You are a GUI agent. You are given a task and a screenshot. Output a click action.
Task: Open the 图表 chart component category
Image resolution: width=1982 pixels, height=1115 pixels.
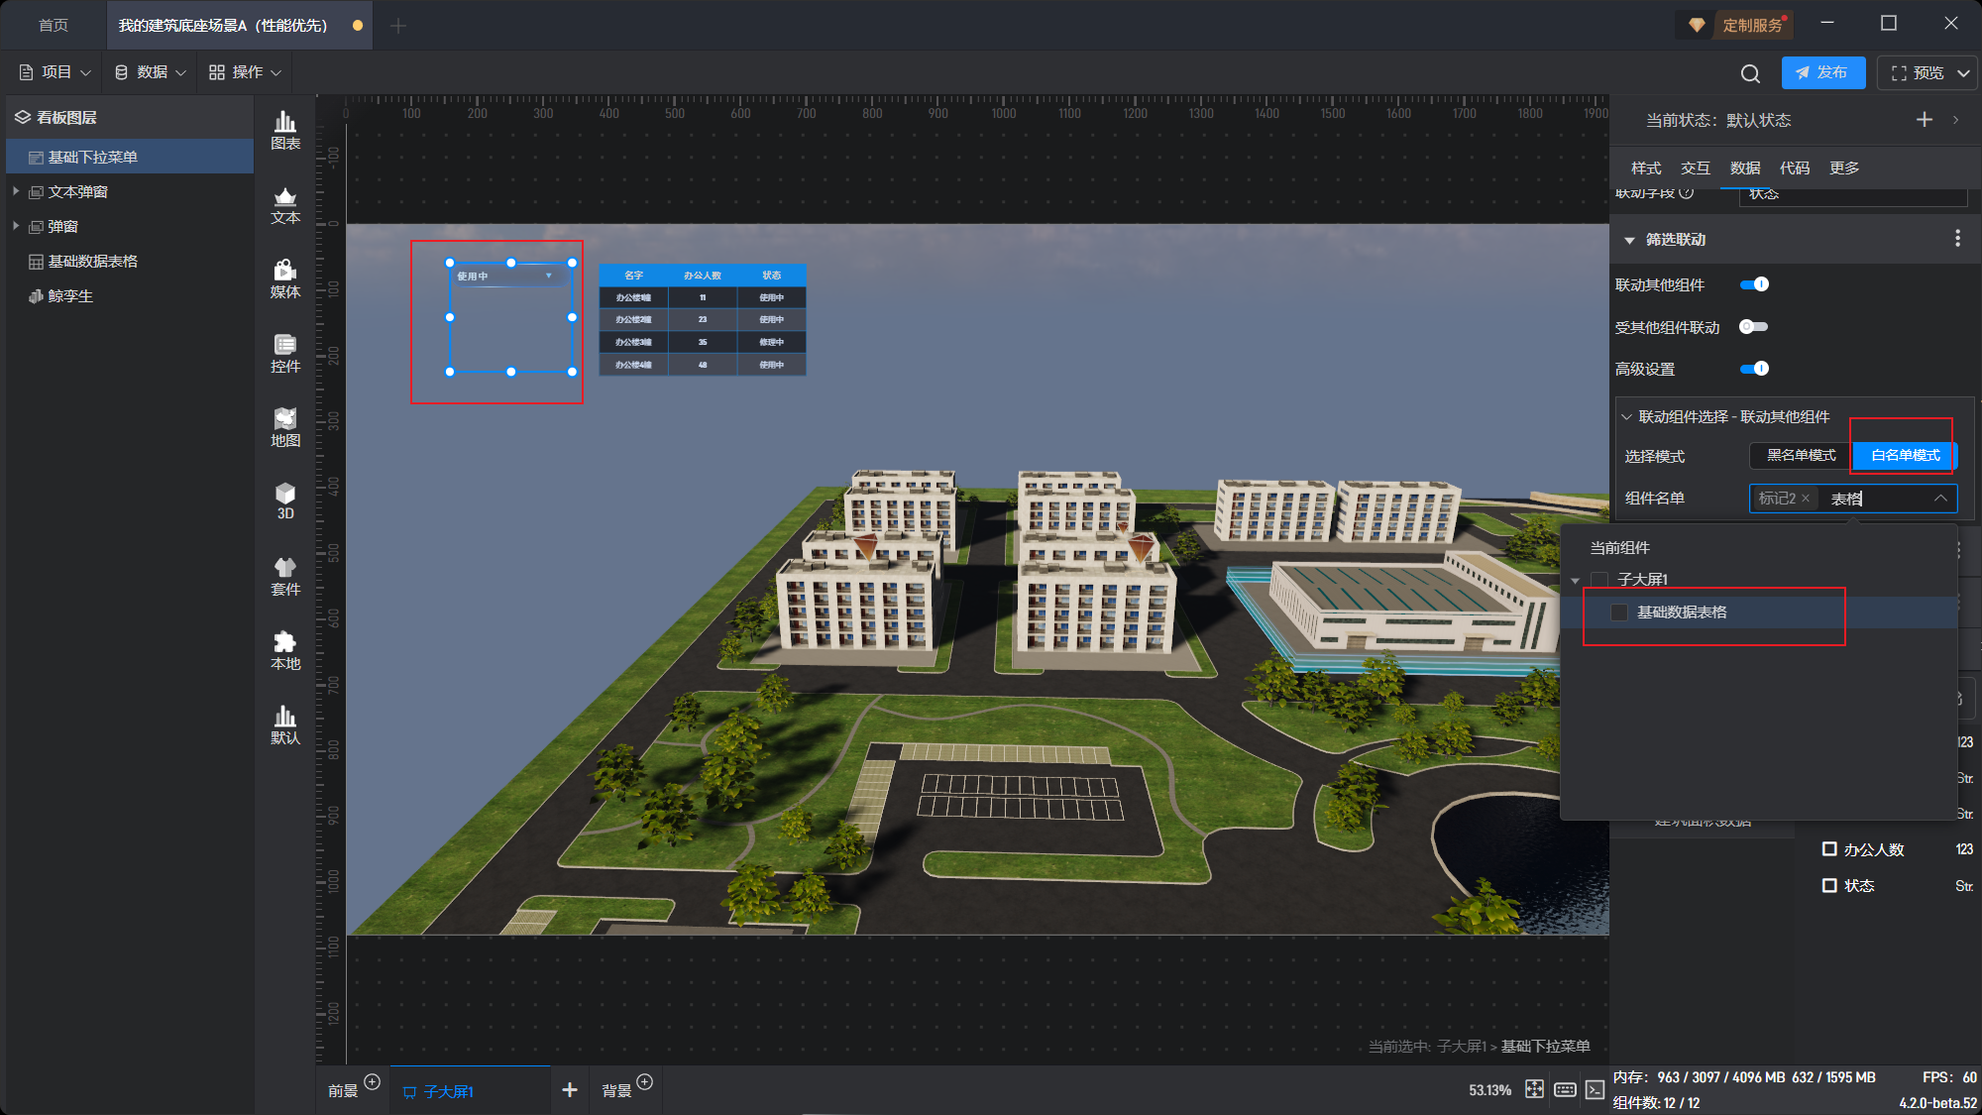(285, 130)
